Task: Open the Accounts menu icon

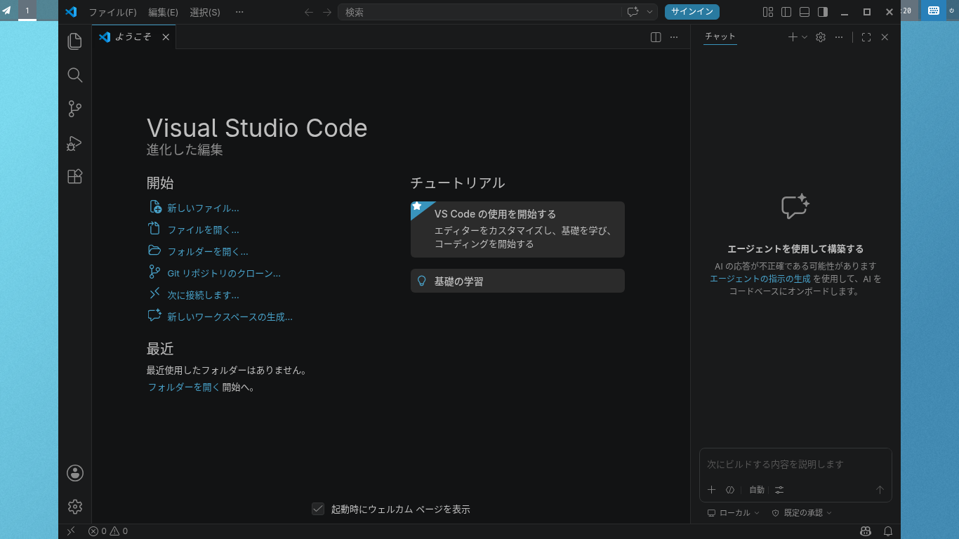Action: tap(75, 473)
